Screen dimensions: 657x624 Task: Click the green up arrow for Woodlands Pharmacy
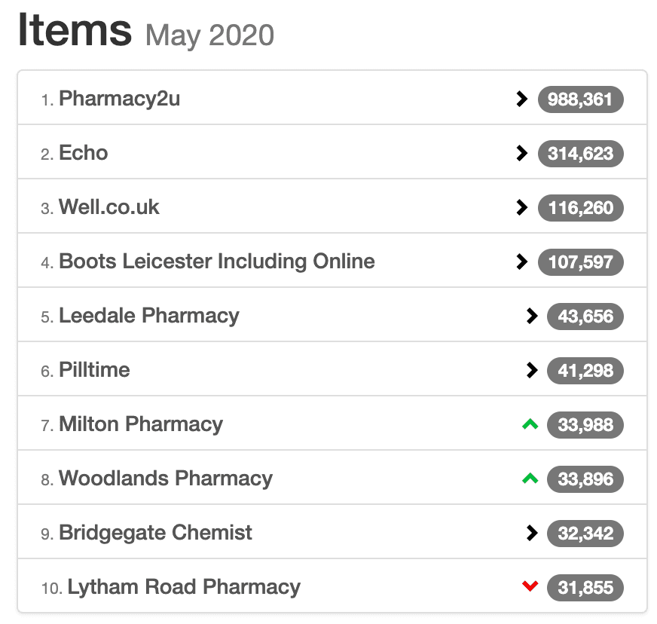530,478
